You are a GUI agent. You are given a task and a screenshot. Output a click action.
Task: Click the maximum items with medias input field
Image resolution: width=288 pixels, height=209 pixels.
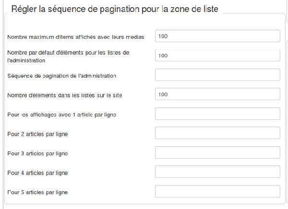click(x=217, y=36)
